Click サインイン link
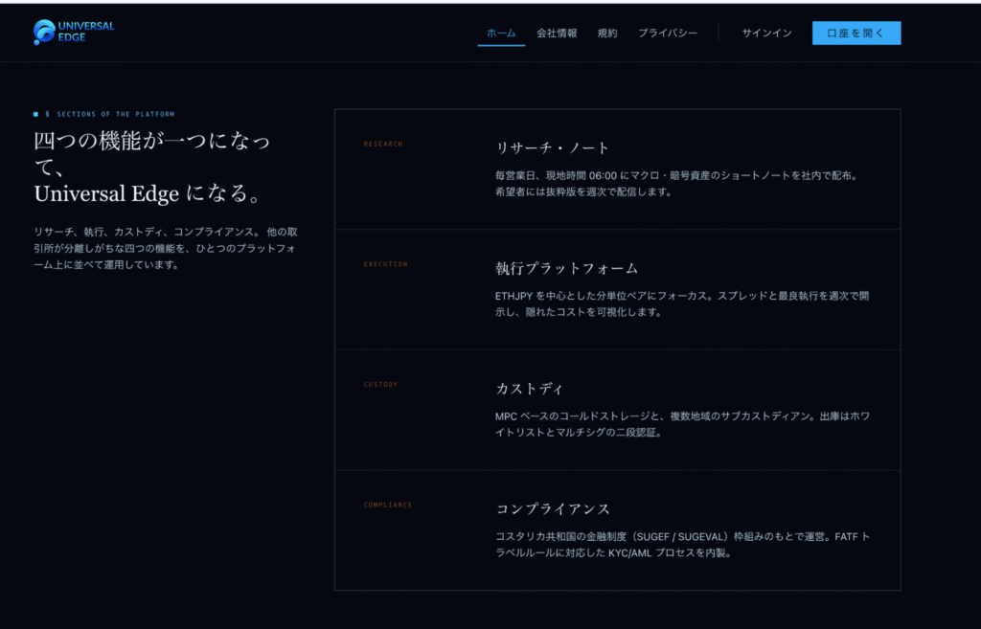Image resolution: width=981 pixels, height=629 pixels. 767,34
